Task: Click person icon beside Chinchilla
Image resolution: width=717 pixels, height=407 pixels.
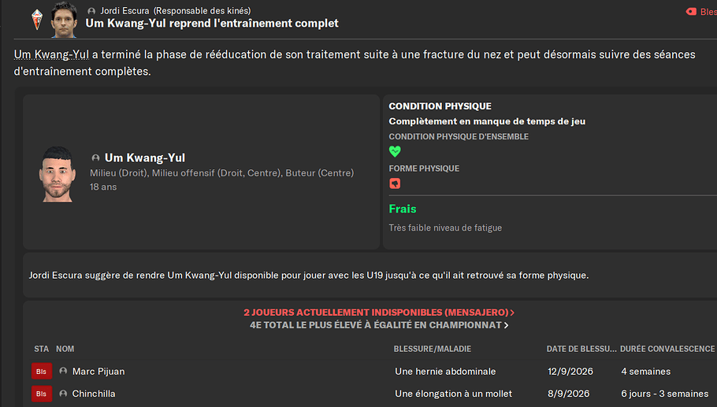Action: [x=63, y=394]
